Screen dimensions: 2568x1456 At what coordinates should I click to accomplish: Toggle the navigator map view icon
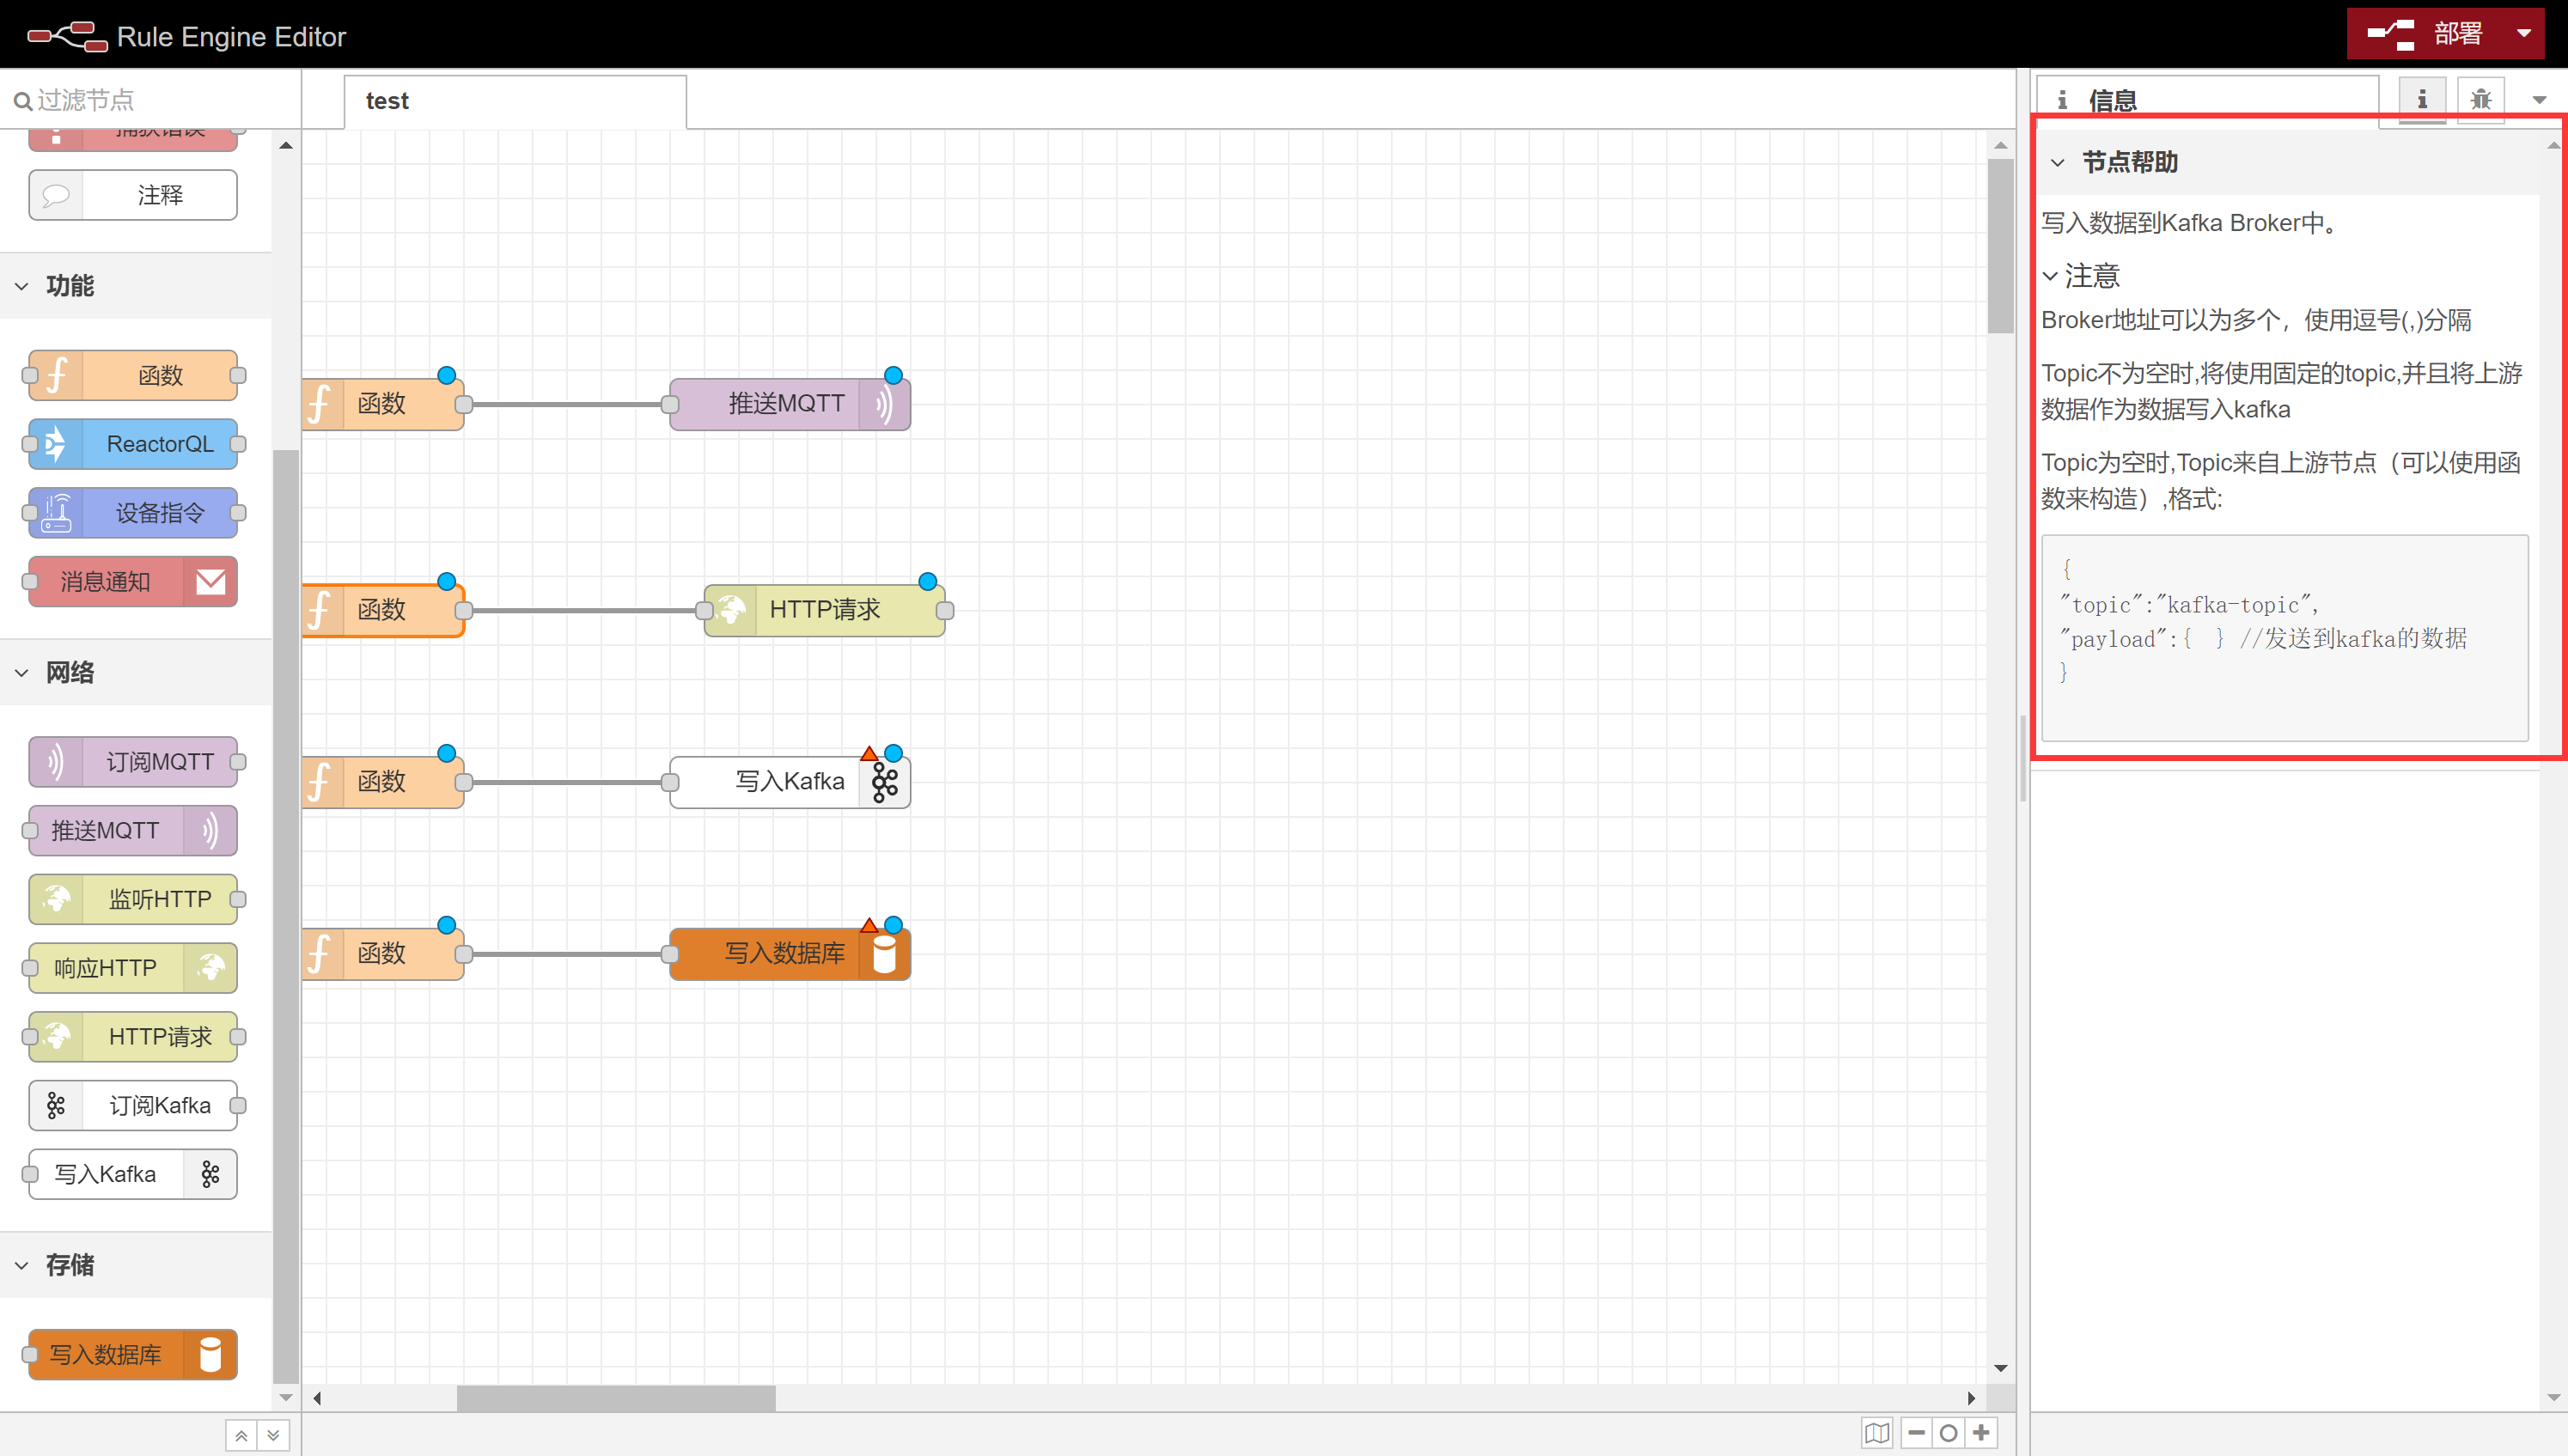point(1877,1433)
